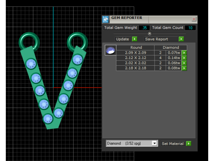Click the green arrow for the 0.14tw row
214x161 pixels.
[x=184, y=58]
